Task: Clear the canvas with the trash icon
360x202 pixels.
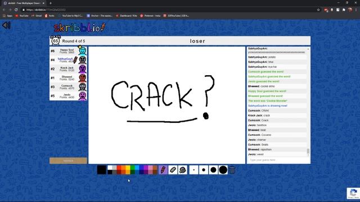Action: point(232,170)
